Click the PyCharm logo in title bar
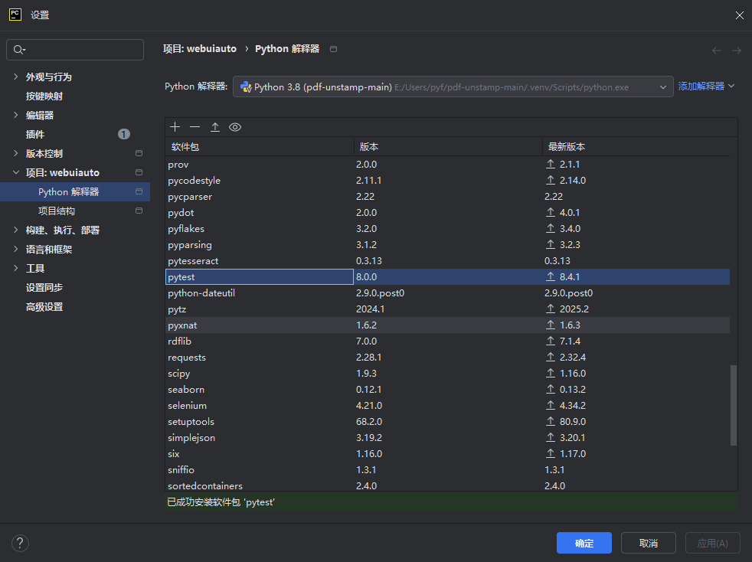Screen dimensions: 752x562 pyautogui.click(x=15, y=15)
